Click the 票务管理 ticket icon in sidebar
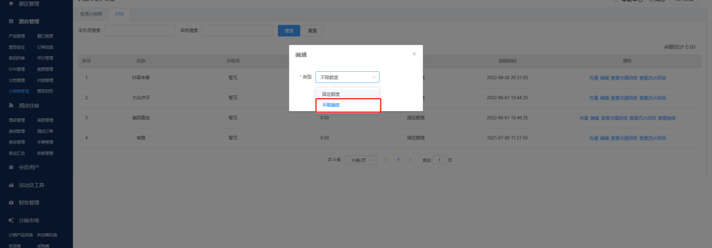The height and width of the screenshot is (248, 712). [x=11, y=22]
